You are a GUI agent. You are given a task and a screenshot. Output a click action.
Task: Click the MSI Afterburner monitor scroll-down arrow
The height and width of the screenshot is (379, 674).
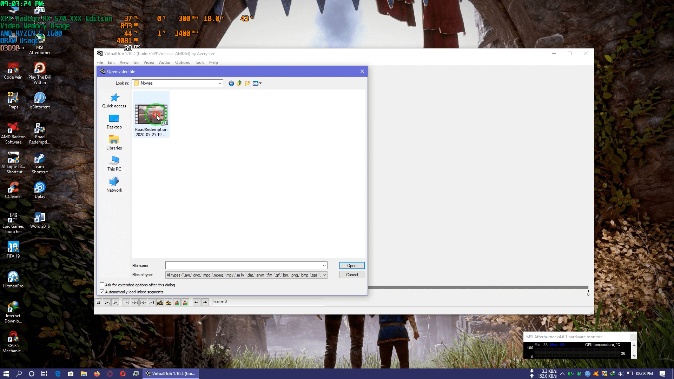tap(634, 356)
